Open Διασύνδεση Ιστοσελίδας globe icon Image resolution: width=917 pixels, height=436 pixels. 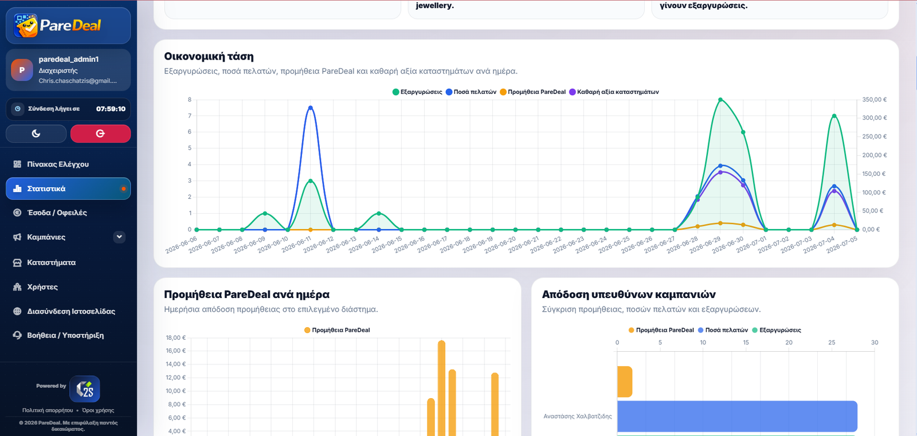tap(17, 311)
